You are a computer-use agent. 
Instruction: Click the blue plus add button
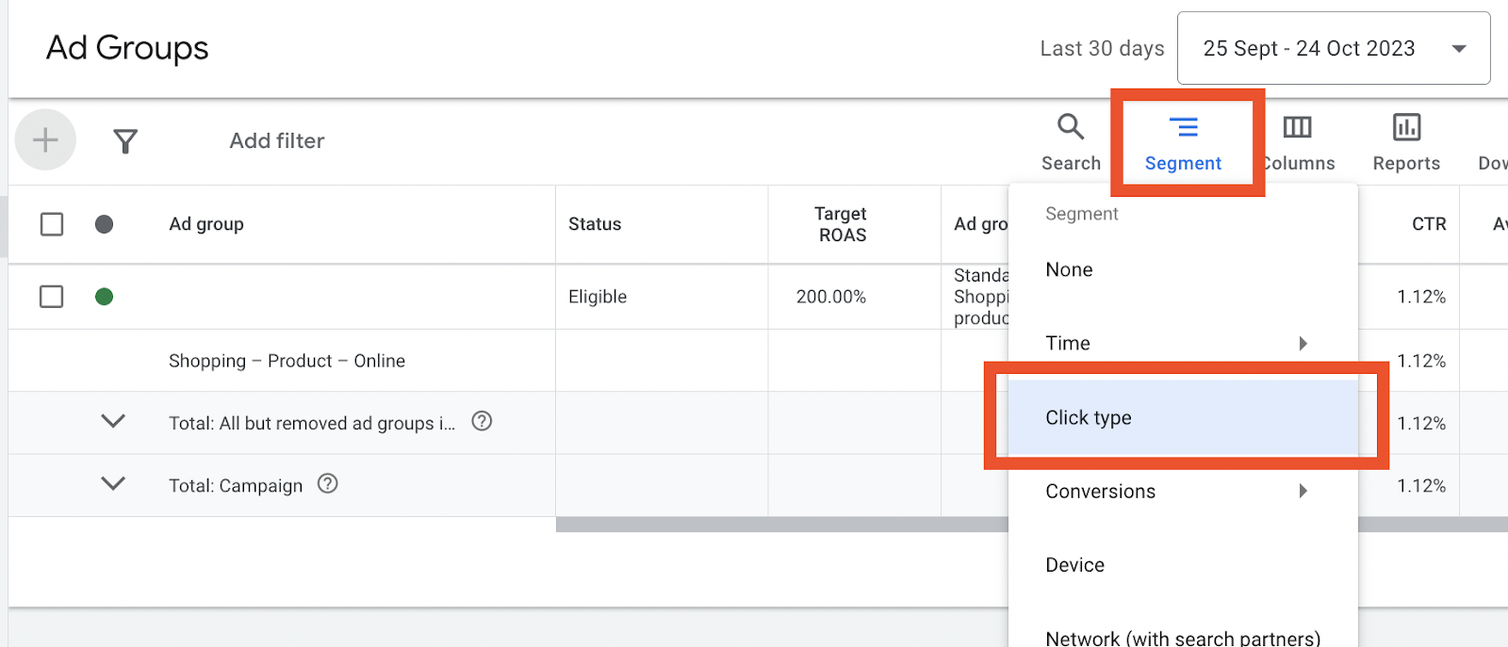pos(45,140)
